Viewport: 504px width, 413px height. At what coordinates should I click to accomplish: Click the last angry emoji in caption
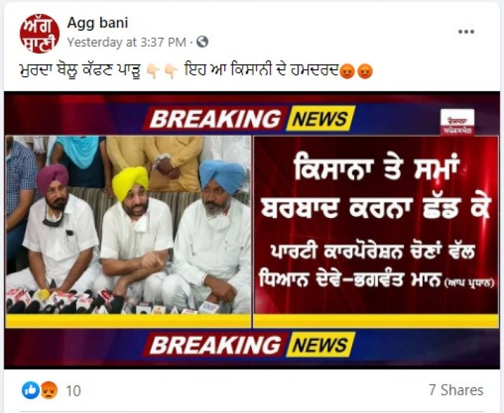pos(365,71)
